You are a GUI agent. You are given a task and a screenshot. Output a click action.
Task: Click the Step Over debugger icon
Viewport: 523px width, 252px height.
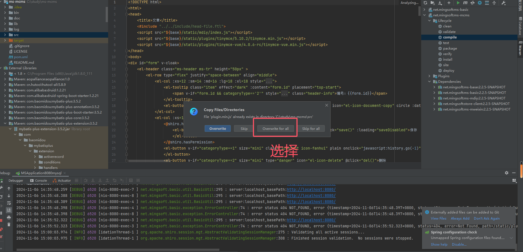point(86,180)
